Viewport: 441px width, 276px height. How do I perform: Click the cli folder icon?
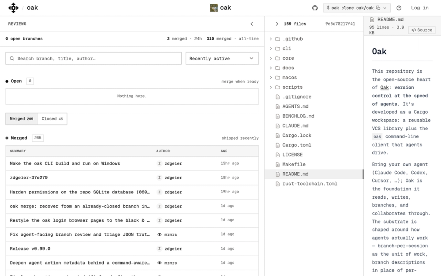pyautogui.click(x=277, y=49)
